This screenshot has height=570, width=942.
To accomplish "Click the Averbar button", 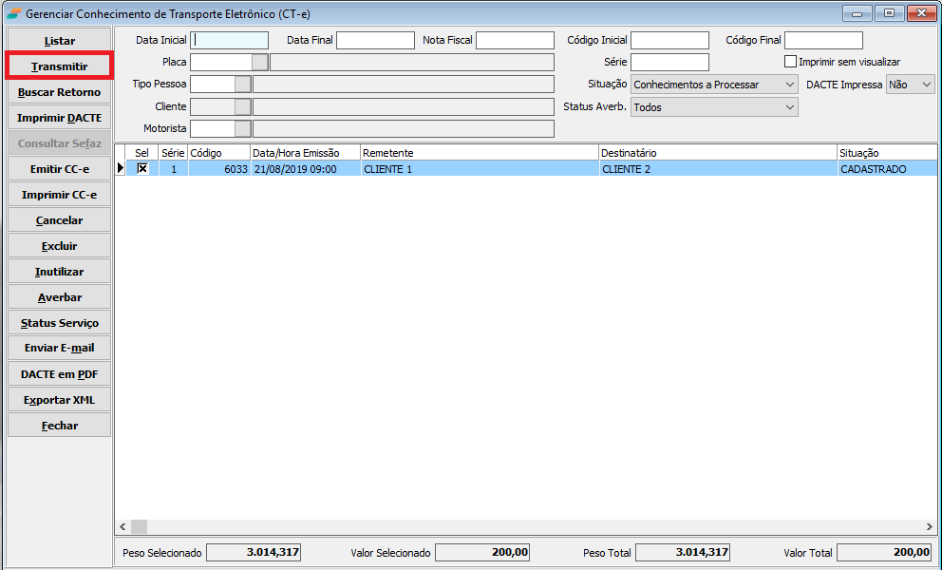I will tap(59, 297).
